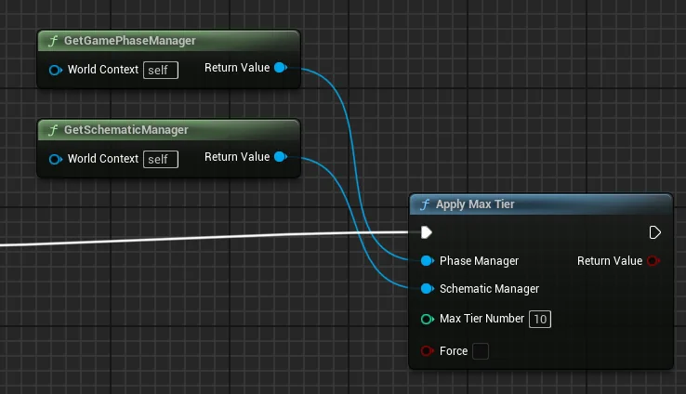
Task: Click World Context pin on GetSchematicManager
Action: pyautogui.click(x=56, y=159)
